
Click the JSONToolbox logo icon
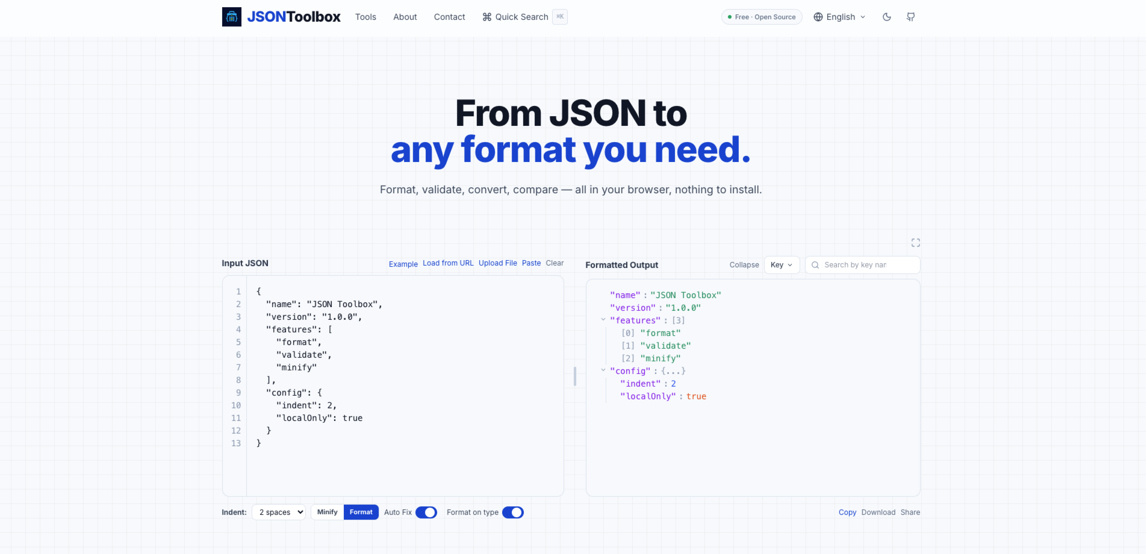232,17
